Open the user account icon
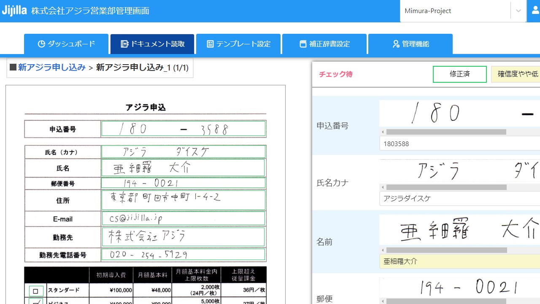Screen dimensions: 540x304 point(535,11)
